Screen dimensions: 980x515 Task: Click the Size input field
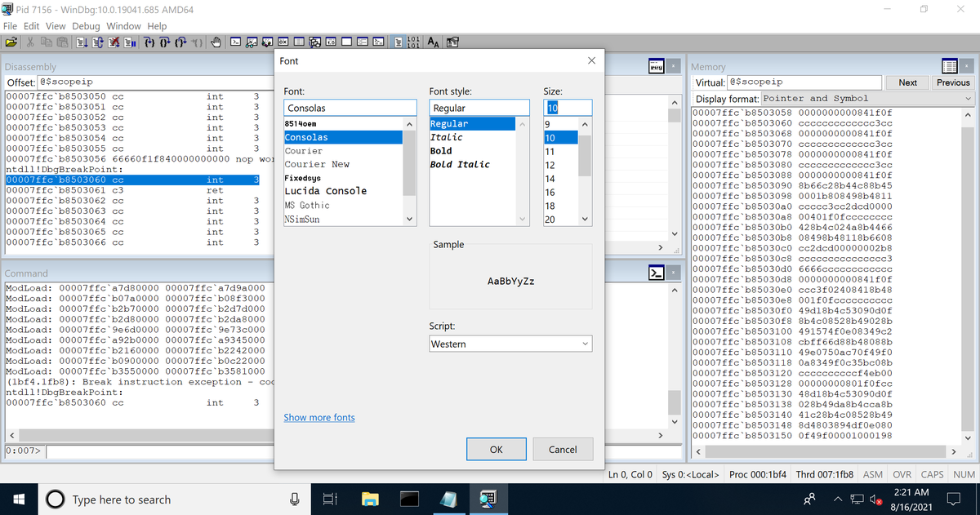pyautogui.click(x=568, y=108)
